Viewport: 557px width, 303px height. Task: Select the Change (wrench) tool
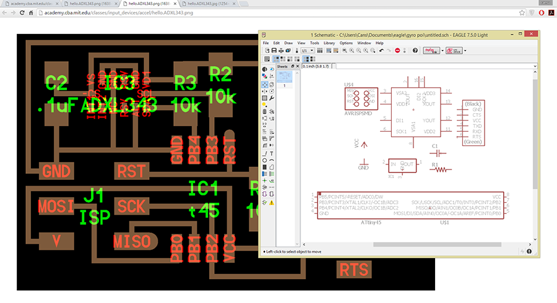click(x=272, y=98)
